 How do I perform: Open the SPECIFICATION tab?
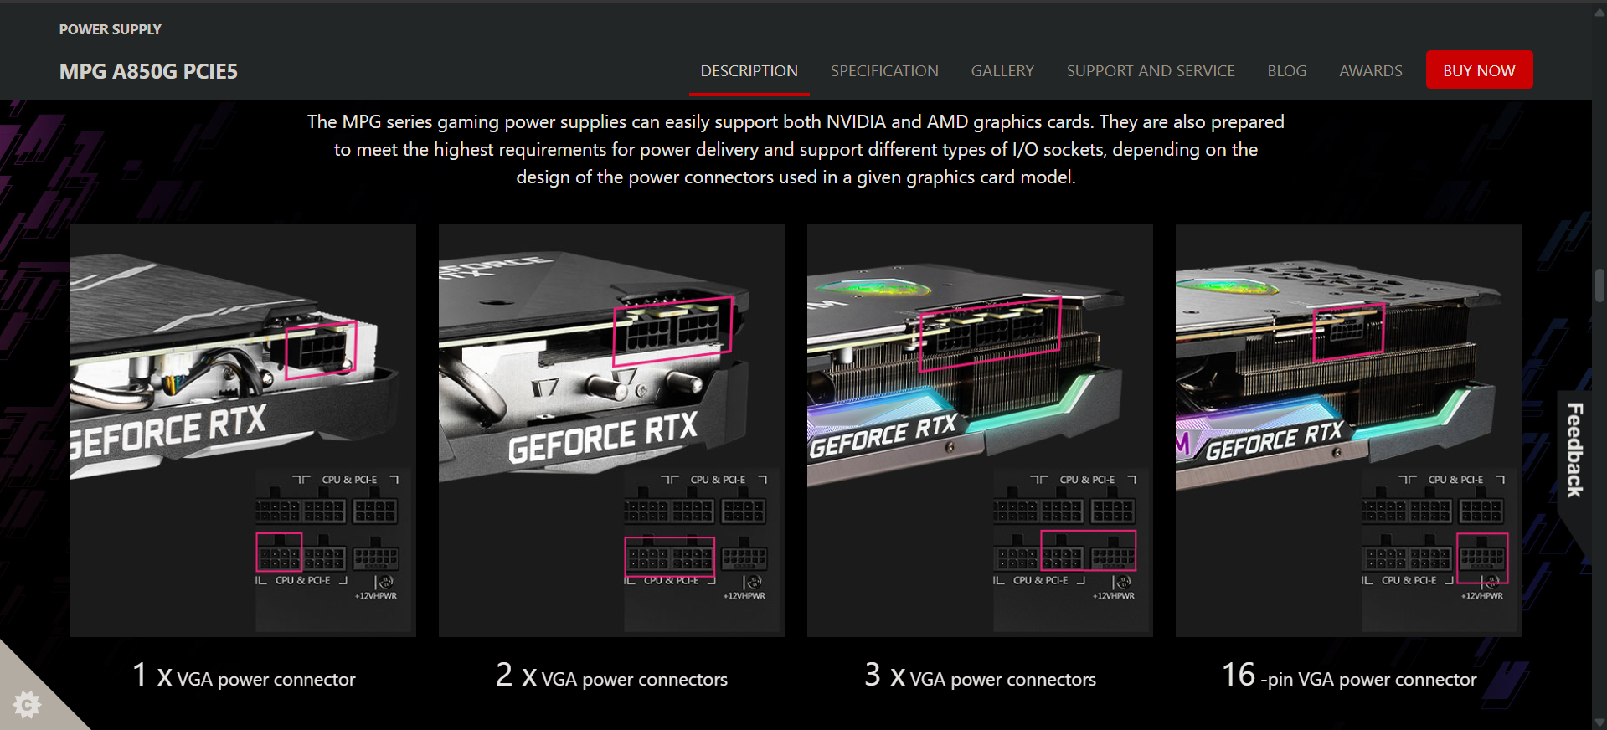tap(884, 71)
